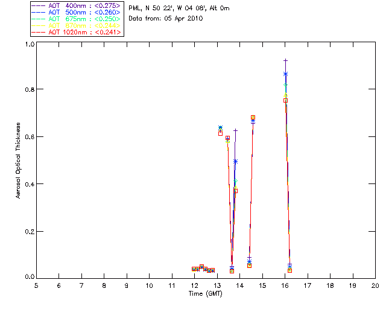The width and height of the screenshot is (386, 309).
Task: Click the AOT 500nm legend entry
Action: tap(76, 12)
